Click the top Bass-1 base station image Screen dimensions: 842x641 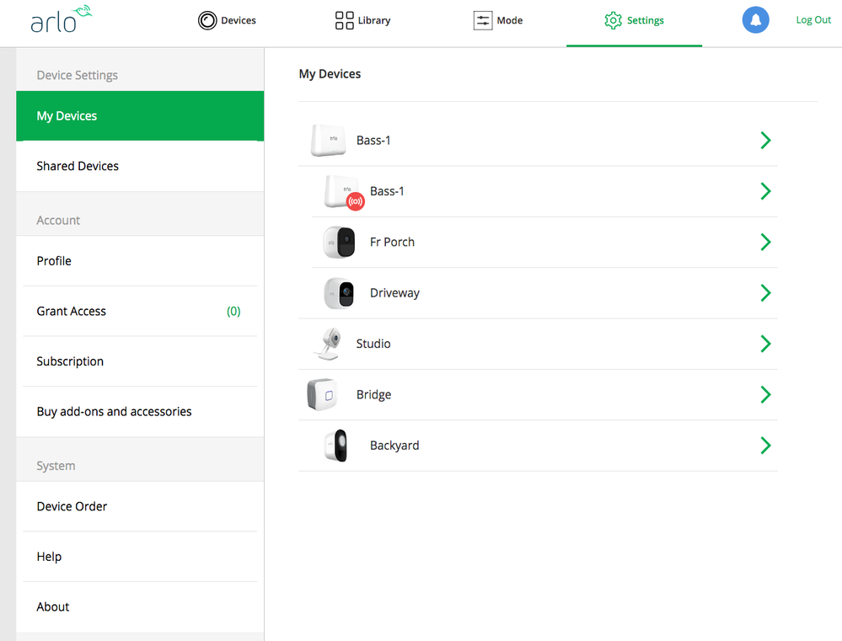[328, 140]
